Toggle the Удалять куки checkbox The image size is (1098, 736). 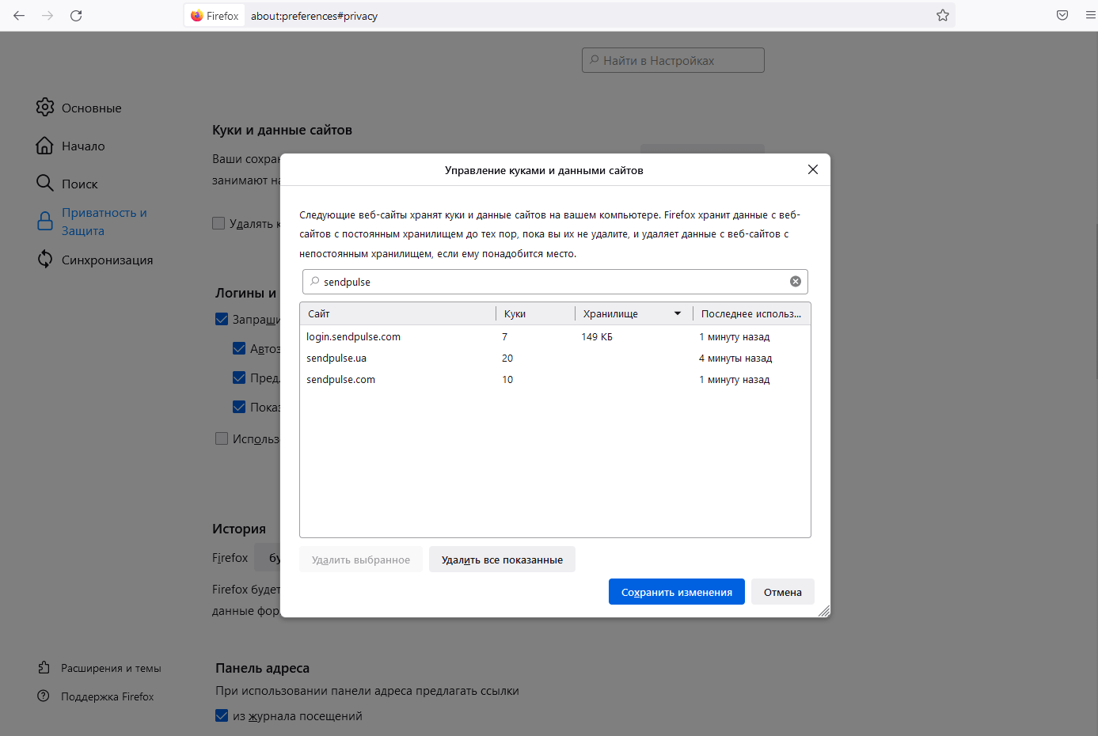pyautogui.click(x=218, y=223)
